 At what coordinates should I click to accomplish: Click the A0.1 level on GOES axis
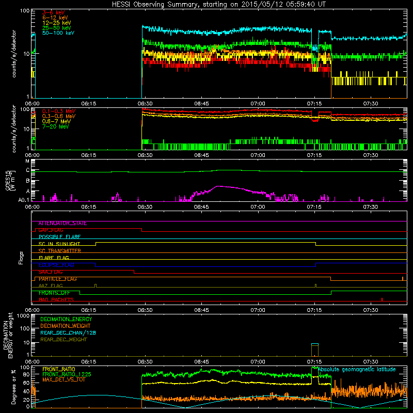24,200
